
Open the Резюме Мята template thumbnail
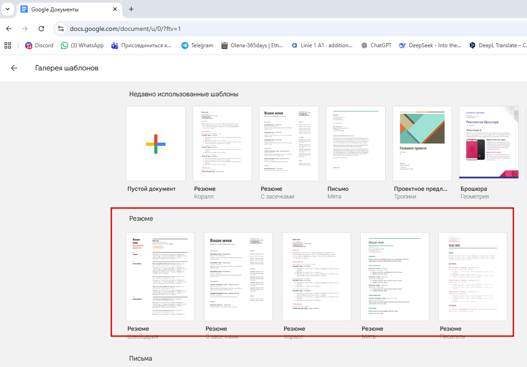pyautogui.click(x=395, y=277)
